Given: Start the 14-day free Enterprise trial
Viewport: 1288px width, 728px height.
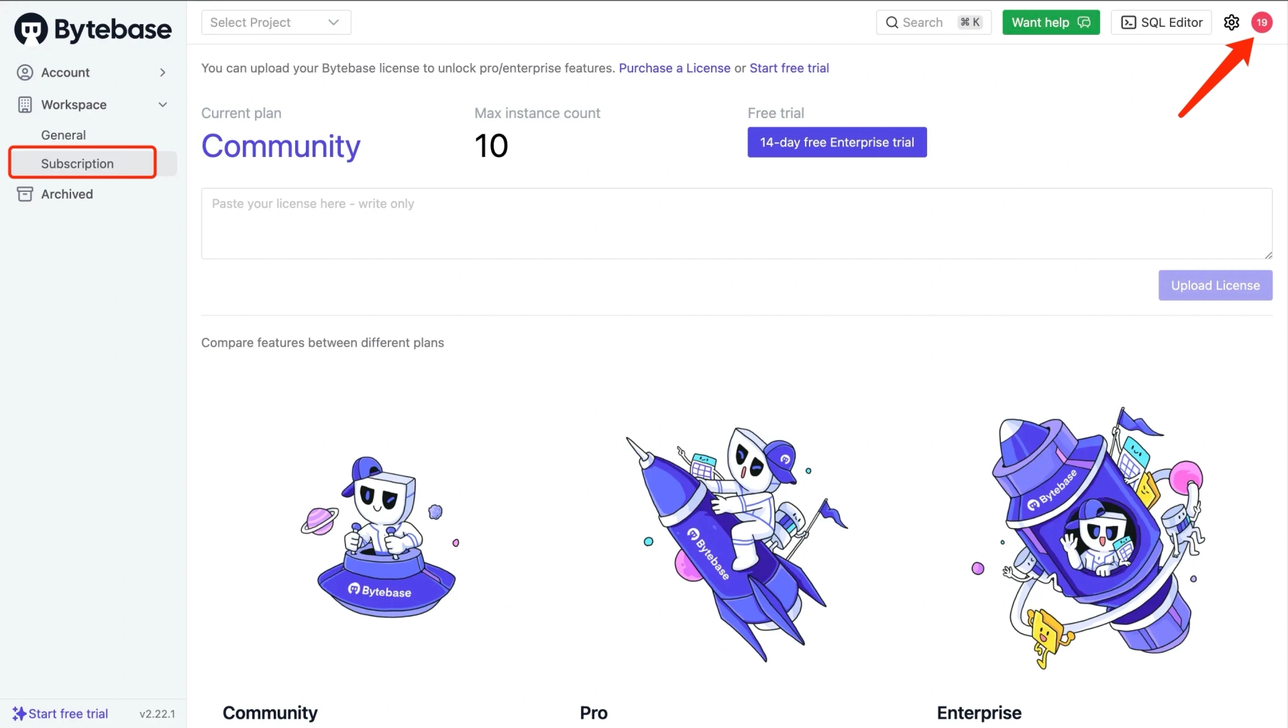Looking at the screenshot, I should 837,142.
